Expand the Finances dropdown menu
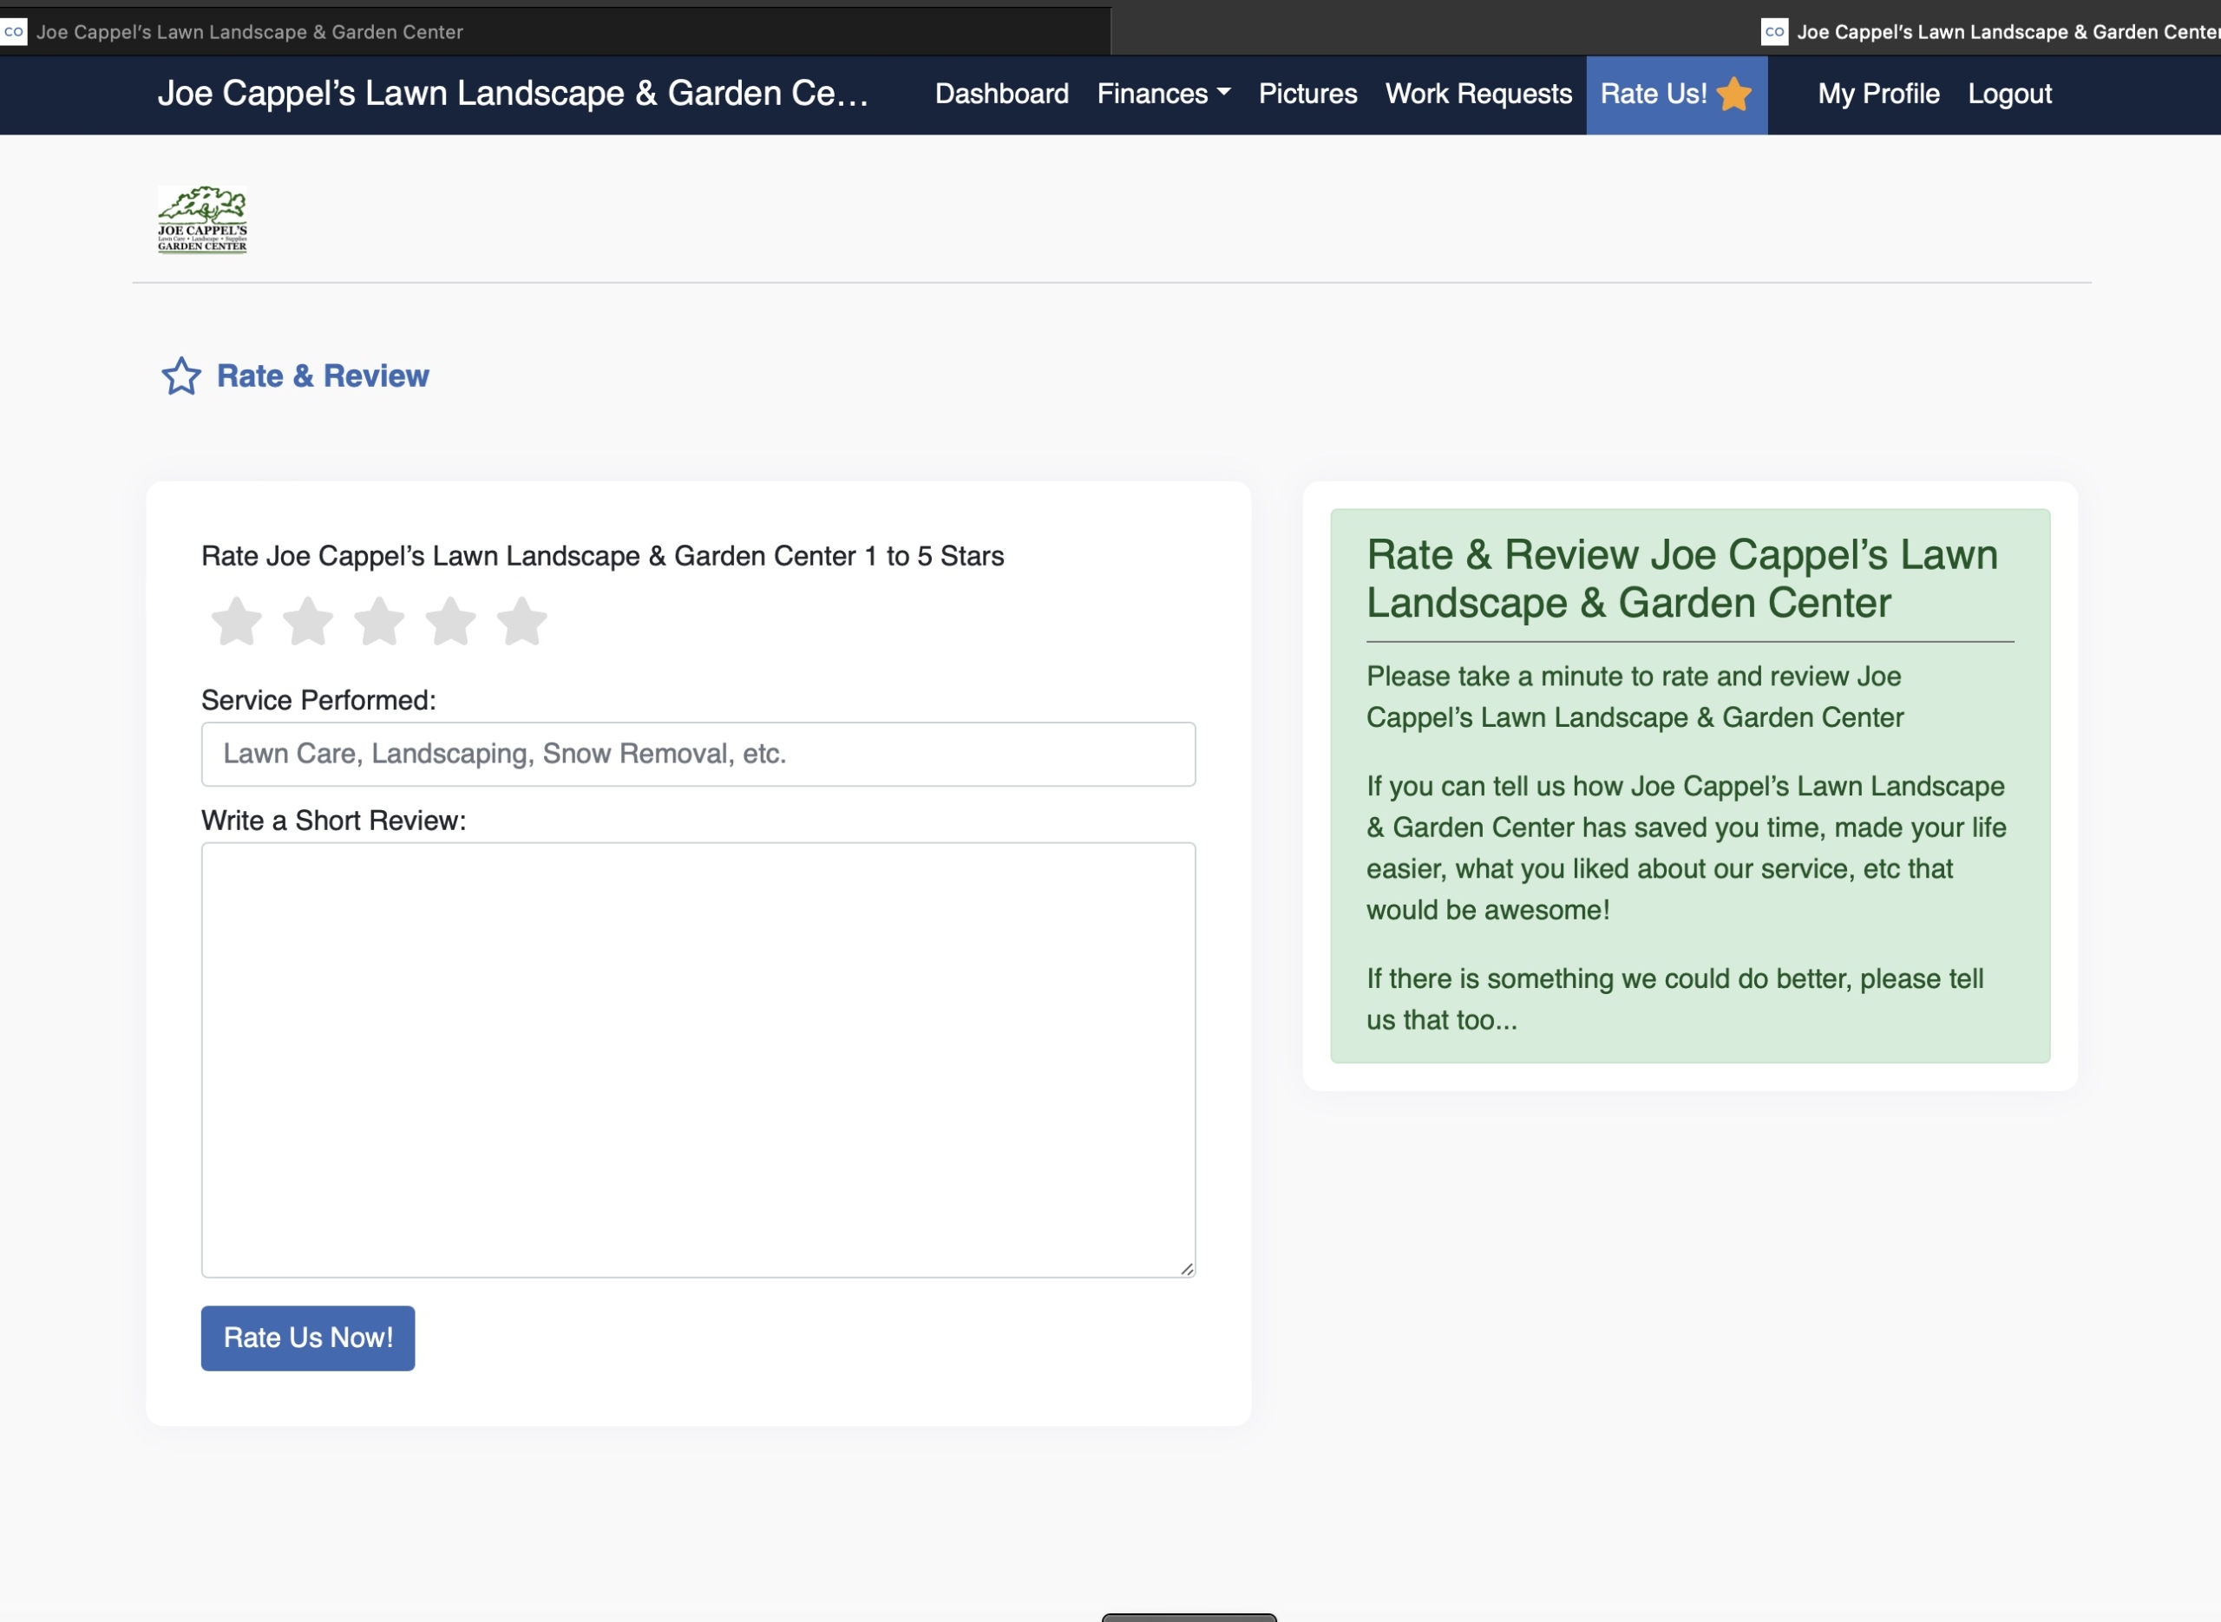Screen dimensions: 2221x1622 (1163, 95)
